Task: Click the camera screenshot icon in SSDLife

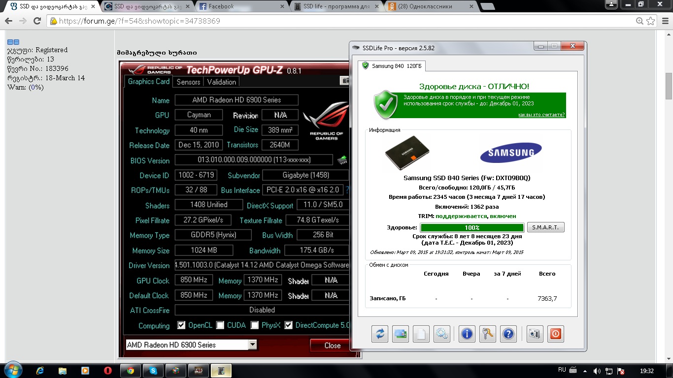Action: (535, 334)
